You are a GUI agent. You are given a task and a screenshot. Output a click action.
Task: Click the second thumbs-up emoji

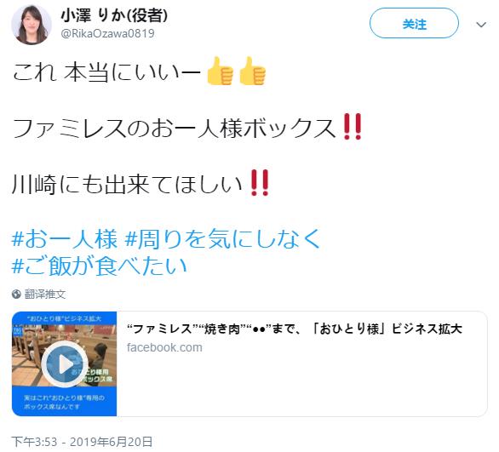(x=252, y=72)
